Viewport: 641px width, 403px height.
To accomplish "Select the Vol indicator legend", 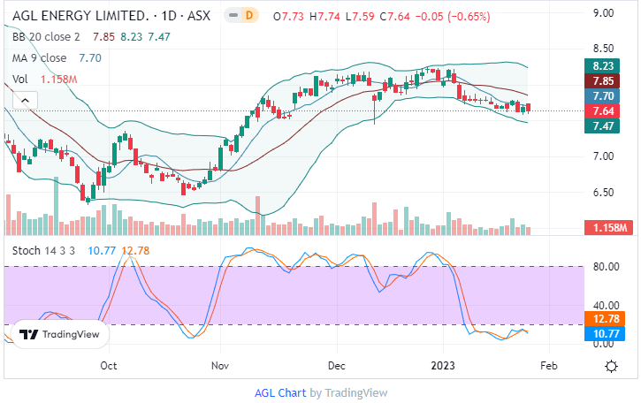I will 20,80.
